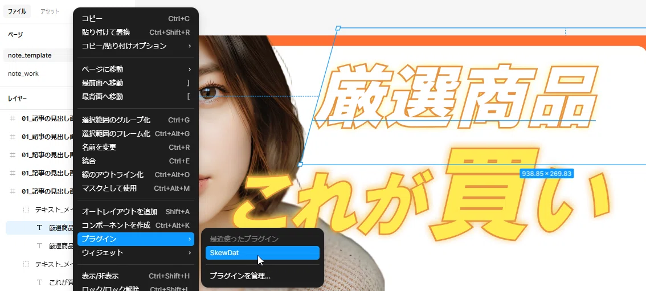Image resolution: width=646 pixels, height=291 pixels.
Task: Click the プラグイン submenu chevron
Action: tap(190, 239)
